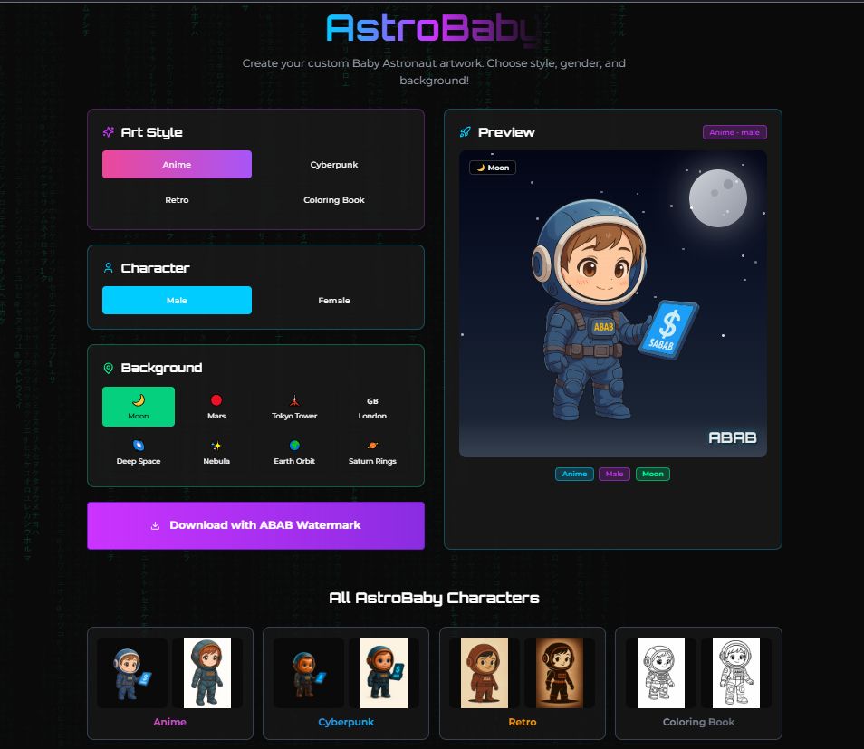Download with ABAB Watermark
This screenshot has height=749, width=864.
pos(255,525)
